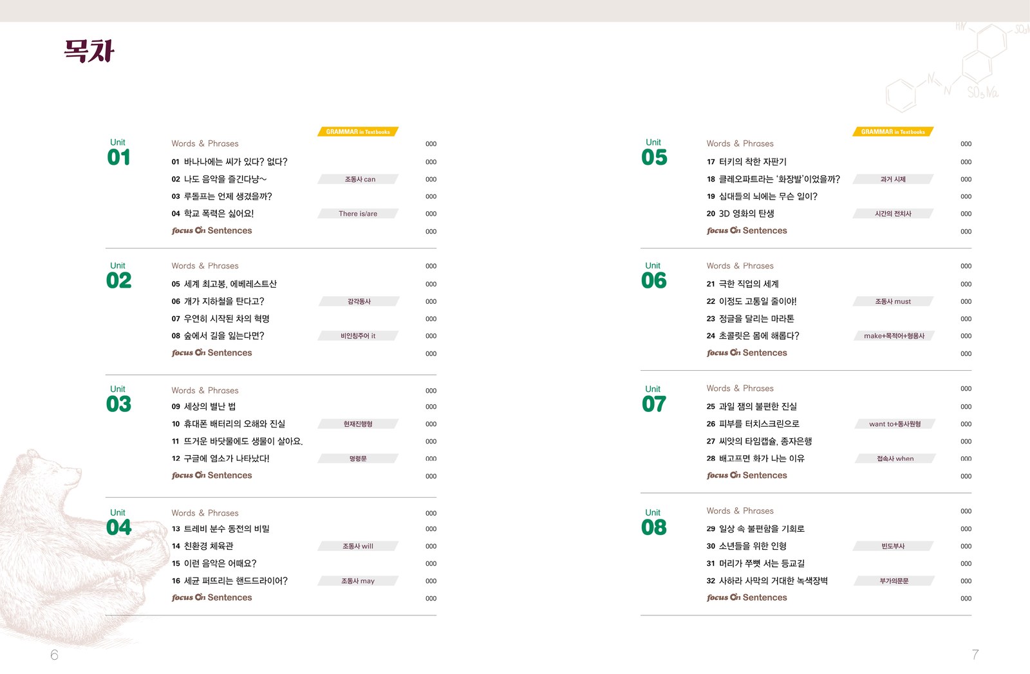1030x674 pixels.
Task: Select the 명령문 grammar tag
Action: pos(359,458)
